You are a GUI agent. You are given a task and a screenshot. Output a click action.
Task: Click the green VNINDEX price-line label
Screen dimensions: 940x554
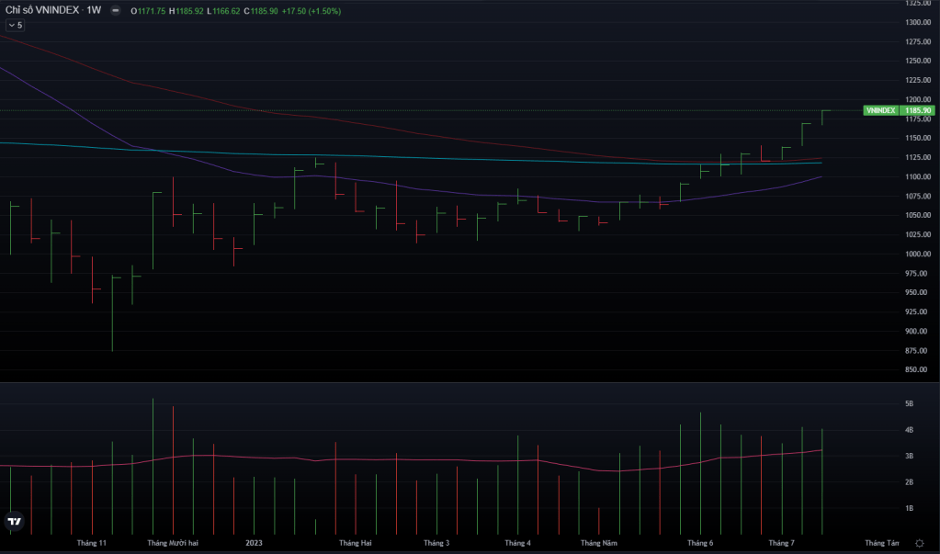click(x=880, y=110)
